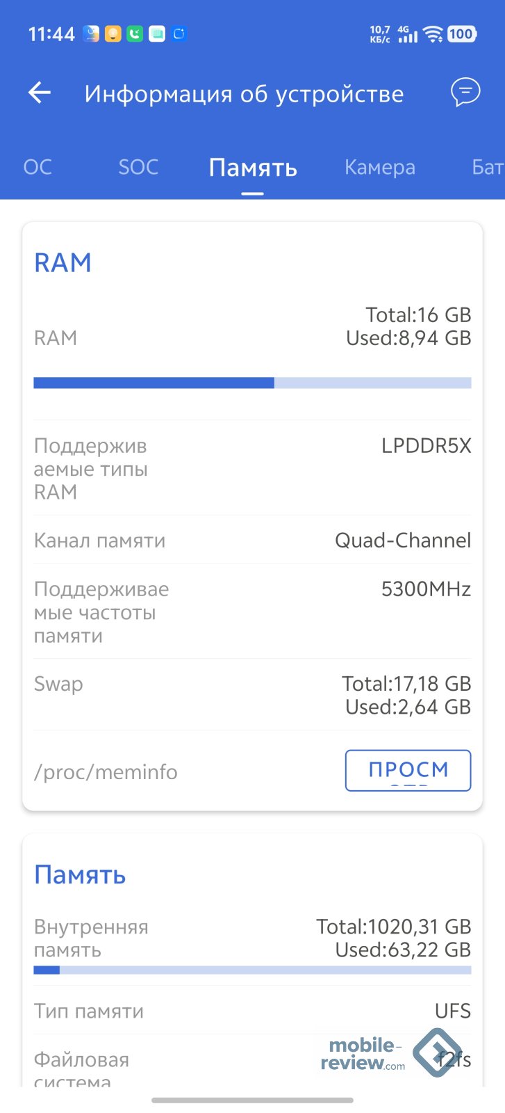
Task: Tap the Swap memory row
Action: click(x=252, y=695)
